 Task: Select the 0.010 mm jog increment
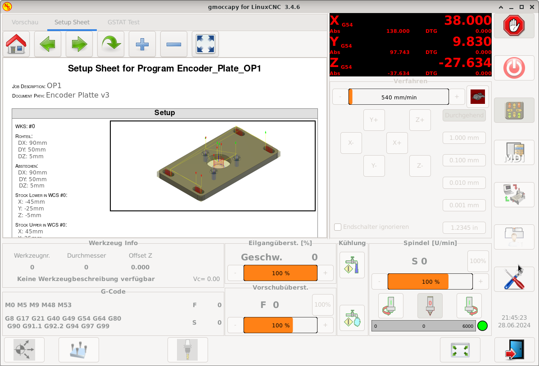click(x=464, y=183)
